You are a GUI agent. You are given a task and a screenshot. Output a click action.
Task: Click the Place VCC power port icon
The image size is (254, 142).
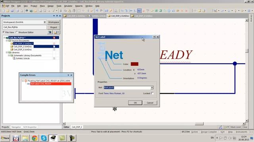[x=148, y=11]
